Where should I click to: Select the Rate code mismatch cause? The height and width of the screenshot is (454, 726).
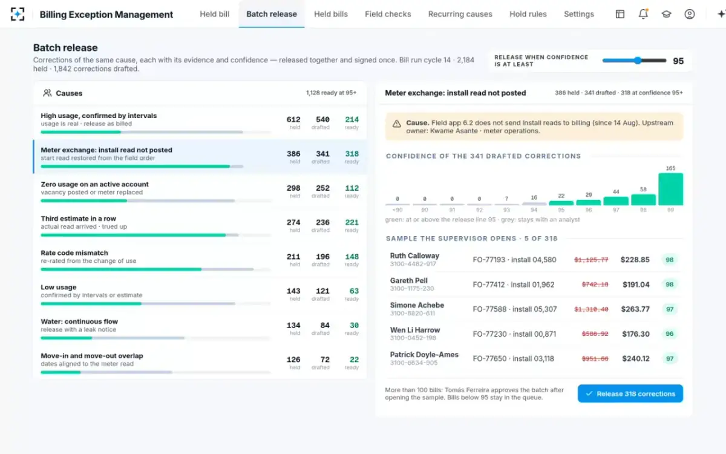[200, 260]
